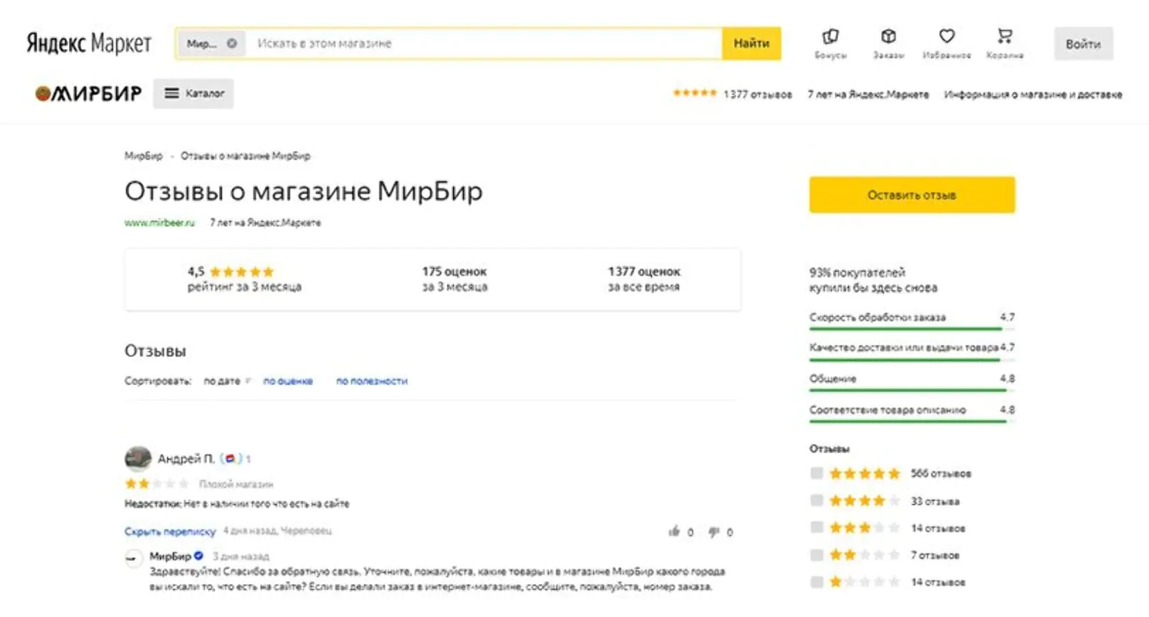This screenshot has height=617, width=1149.
Task: Click the МирБир breadcrumb link
Action: 144,155
